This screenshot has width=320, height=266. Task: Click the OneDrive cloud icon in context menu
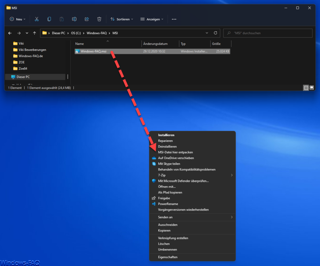point(154,158)
